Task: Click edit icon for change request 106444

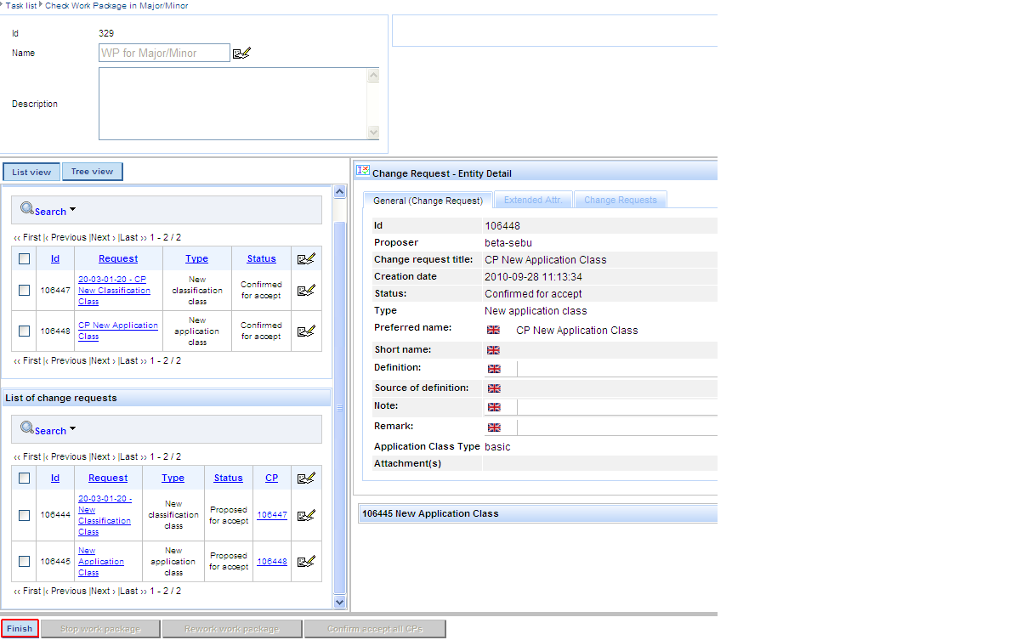Action: [x=306, y=515]
